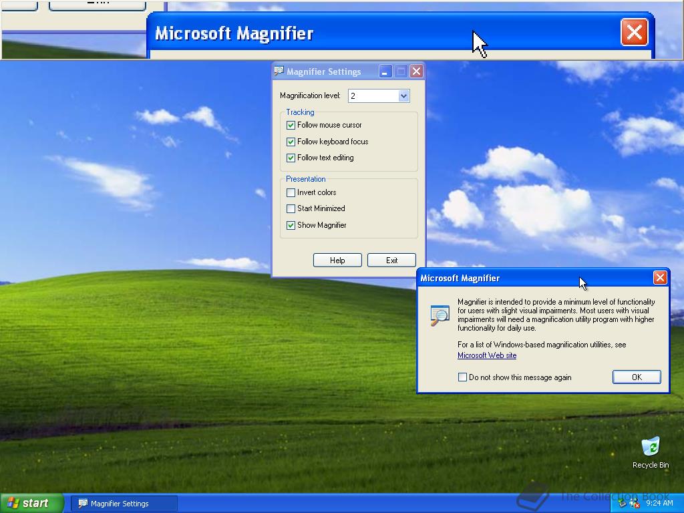This screenshot has height=513, width=684.
Task: Click the Help button
Action: (337, 261)
